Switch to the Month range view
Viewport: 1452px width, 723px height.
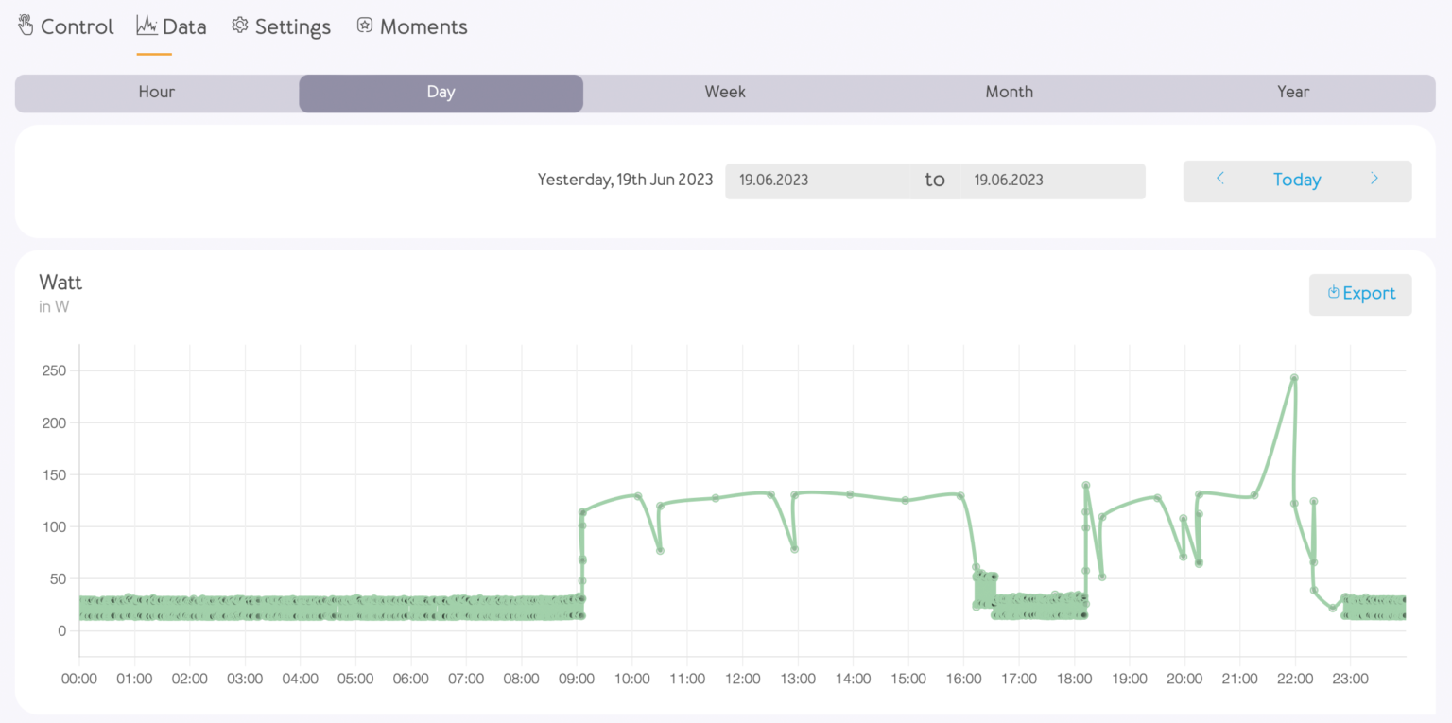[x=1009, y=93]
